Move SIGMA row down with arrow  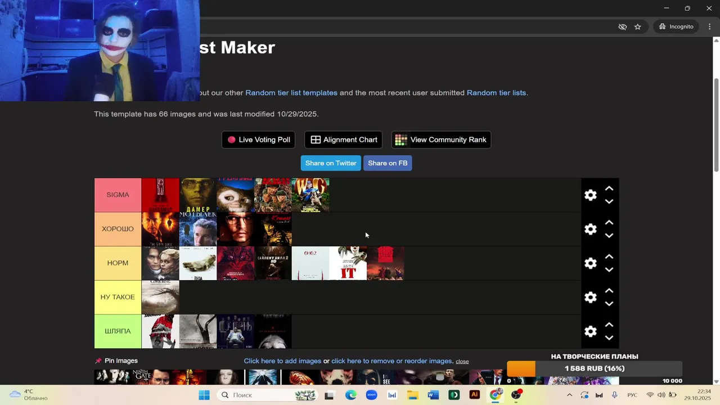tap(609, 201)
